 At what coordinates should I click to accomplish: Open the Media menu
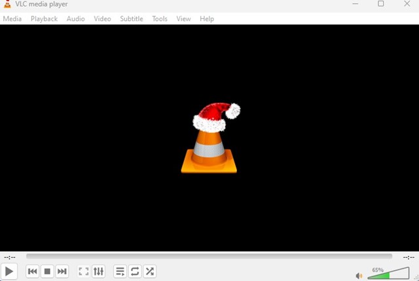12,19
